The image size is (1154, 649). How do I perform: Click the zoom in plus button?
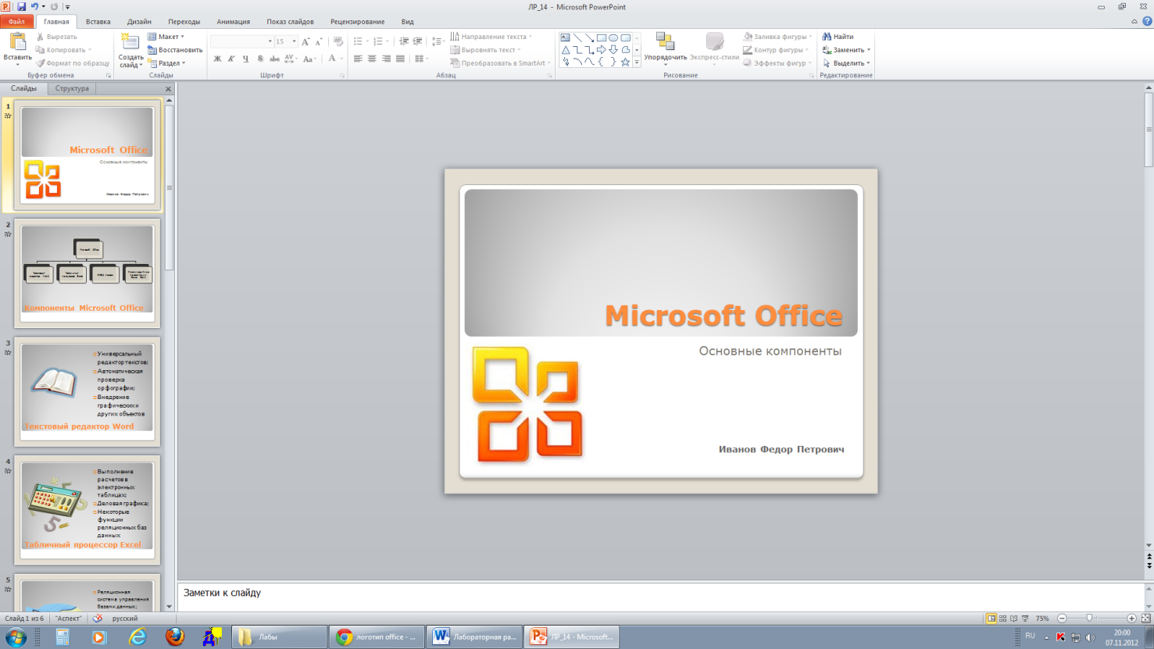click(1131, 619)
